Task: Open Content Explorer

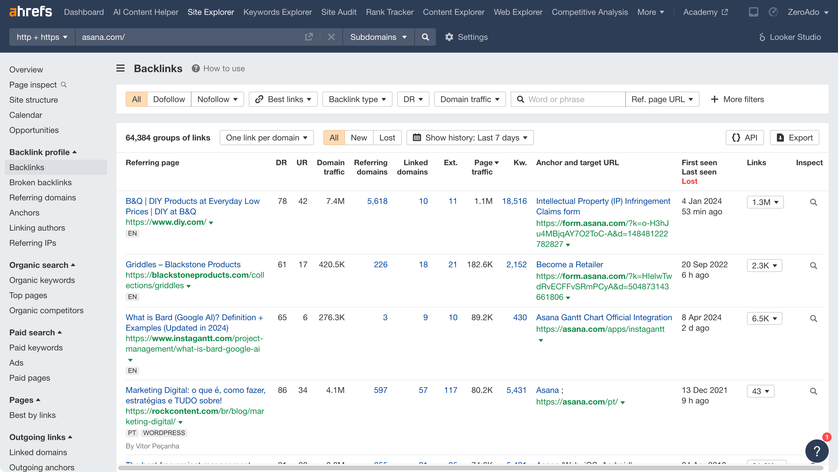Action: point(454,12)
